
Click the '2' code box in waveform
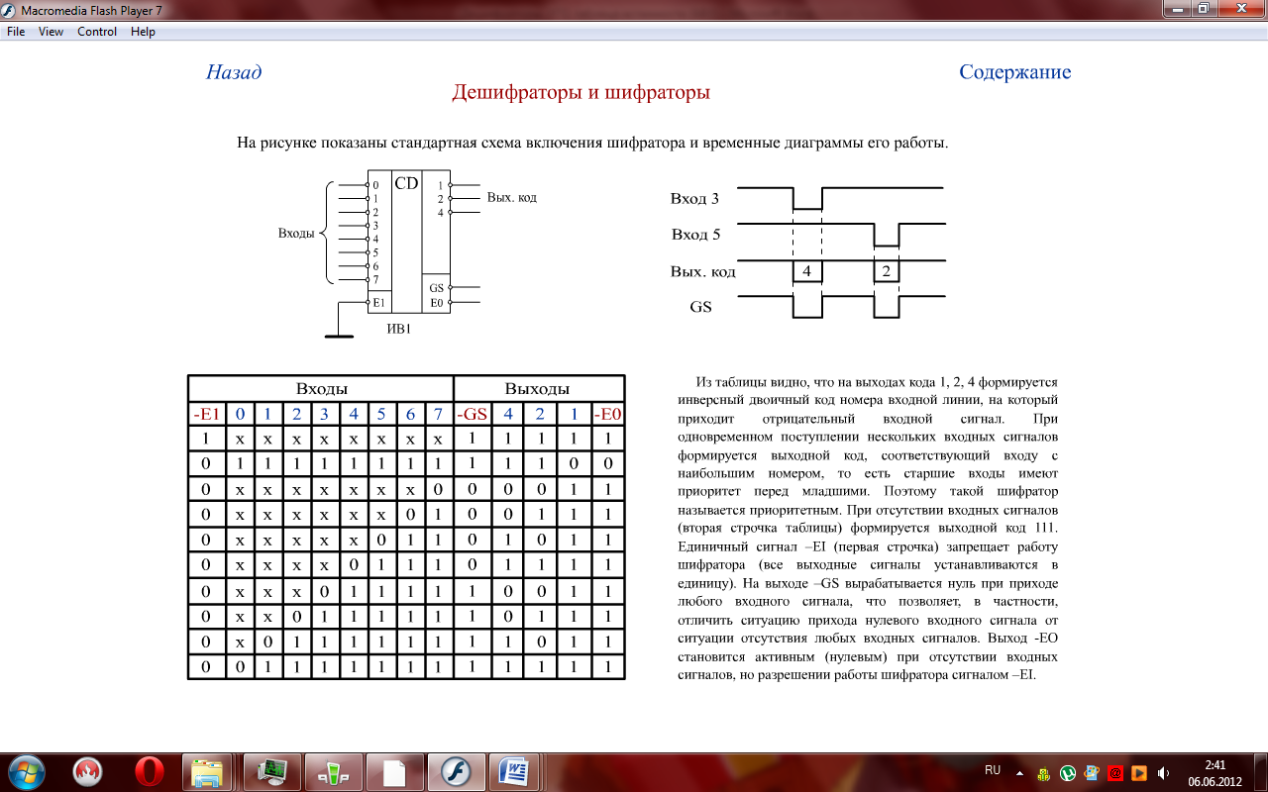[x=887, y=270]
